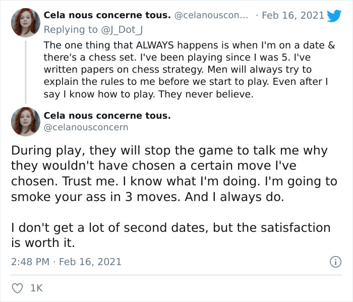
Task: Open the top reply's profile avatar
Action: coord(26,23)
